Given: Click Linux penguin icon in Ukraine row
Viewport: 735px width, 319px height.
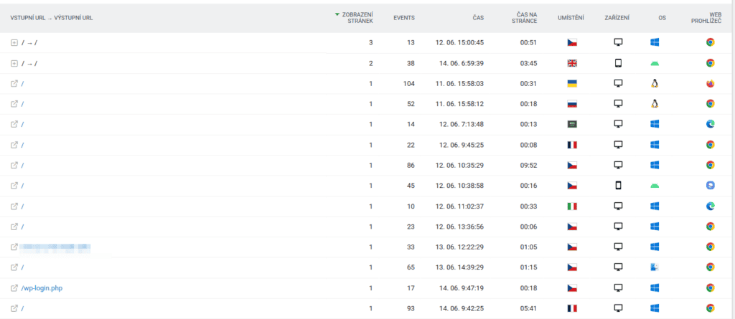Looking at the screenshot, I should [654, 84].
